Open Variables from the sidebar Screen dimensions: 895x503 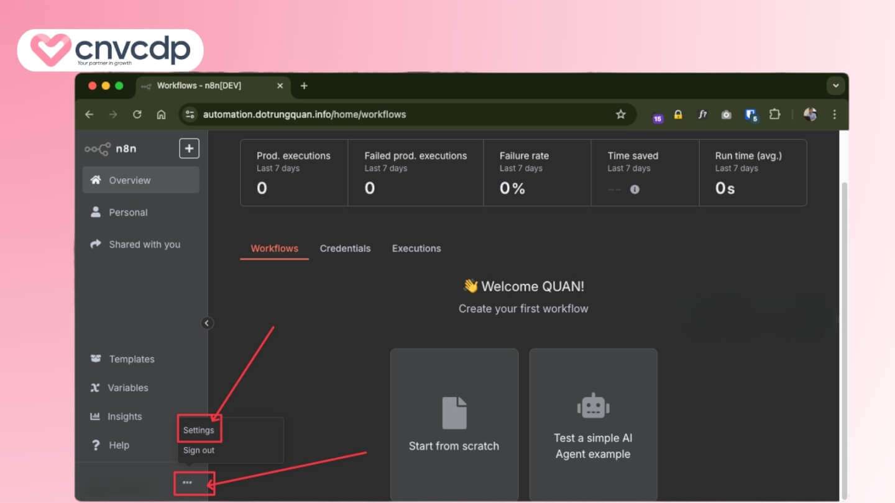click(x=127, y=387)
